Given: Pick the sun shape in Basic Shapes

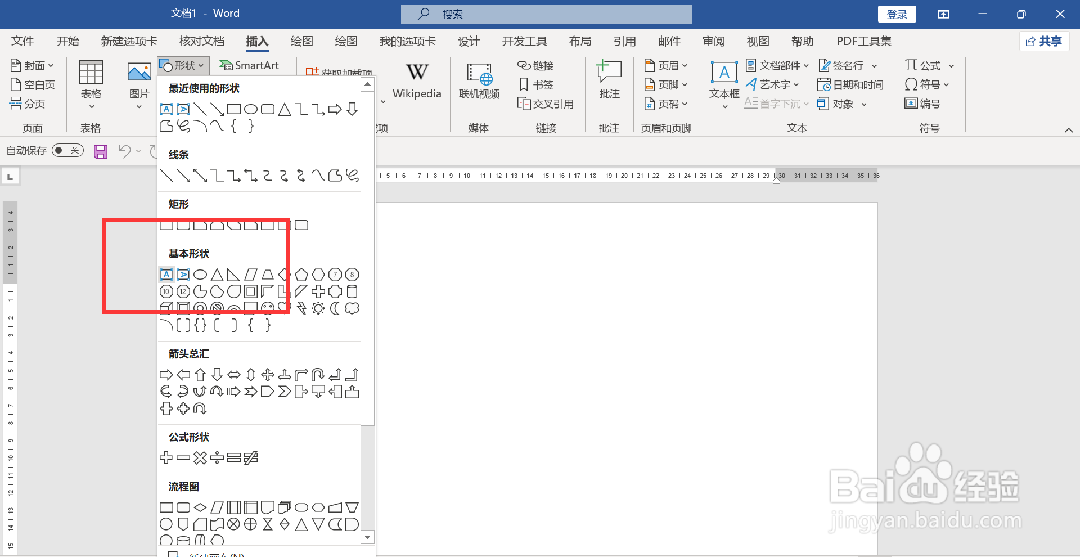Looking at the screenshot, I should click(318, 308).
